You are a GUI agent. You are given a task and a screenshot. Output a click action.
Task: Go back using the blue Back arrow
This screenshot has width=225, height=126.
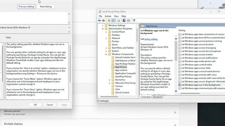(99, 21)
